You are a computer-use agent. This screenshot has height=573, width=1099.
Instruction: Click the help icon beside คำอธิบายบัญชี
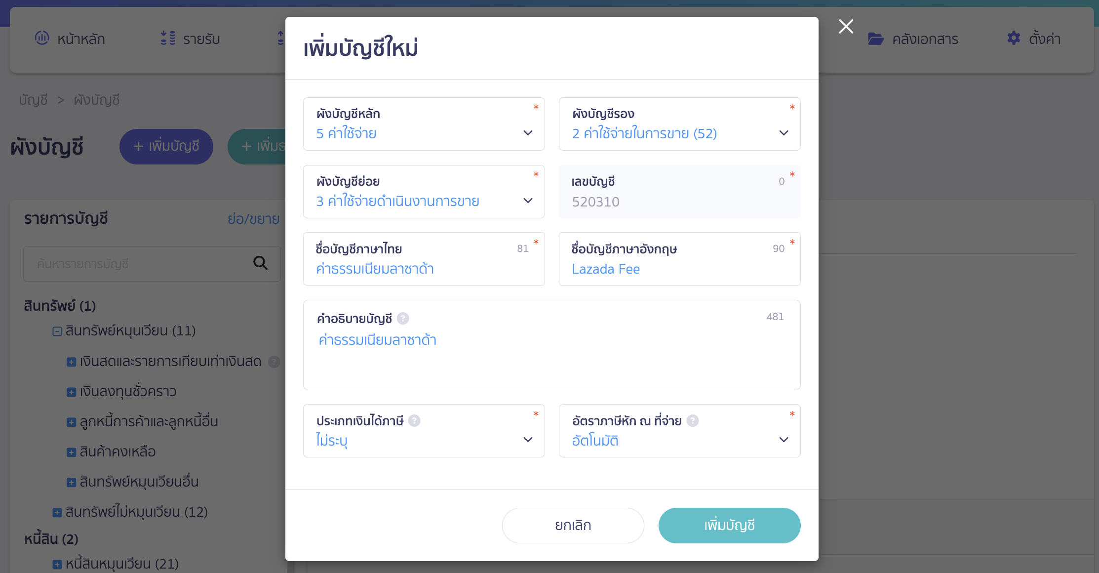click(x=404, y=319)
